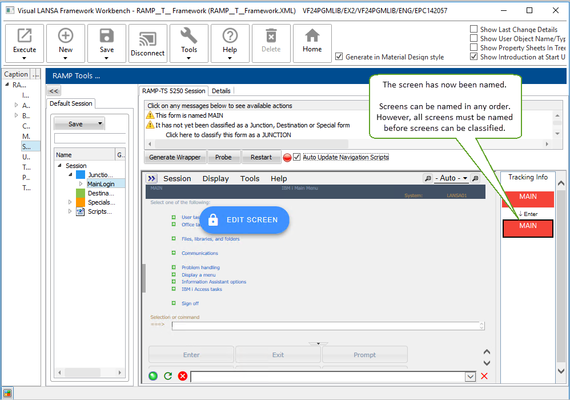Collapse the RA... root tree node
Screen dimensions: 570x400
pos(7,85)
